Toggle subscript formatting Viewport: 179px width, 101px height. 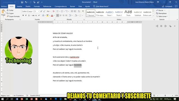(36, 15)
